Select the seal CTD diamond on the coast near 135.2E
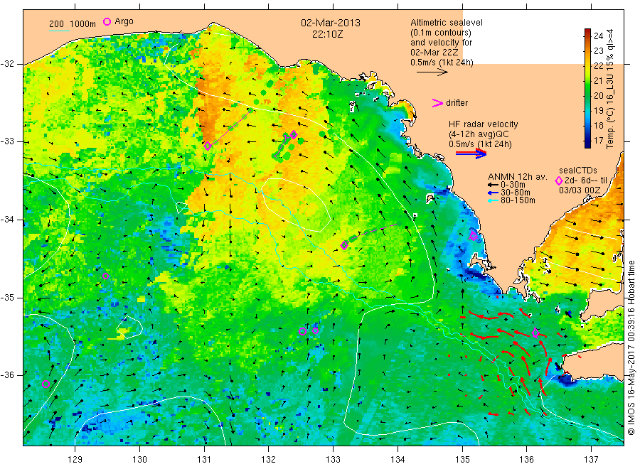 pyautogui.click(x=473, y=235)
